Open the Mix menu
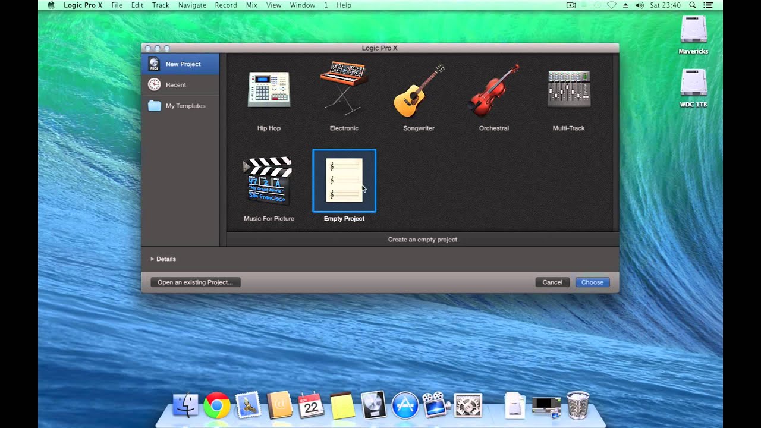761x428 pixels. [x=251, y=5]
